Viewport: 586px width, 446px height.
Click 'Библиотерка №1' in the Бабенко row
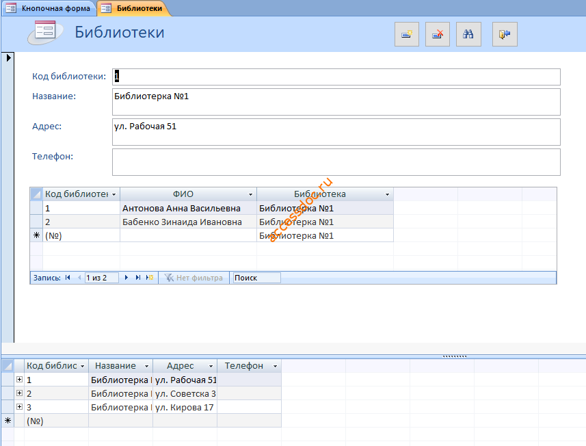coord(325,222)
